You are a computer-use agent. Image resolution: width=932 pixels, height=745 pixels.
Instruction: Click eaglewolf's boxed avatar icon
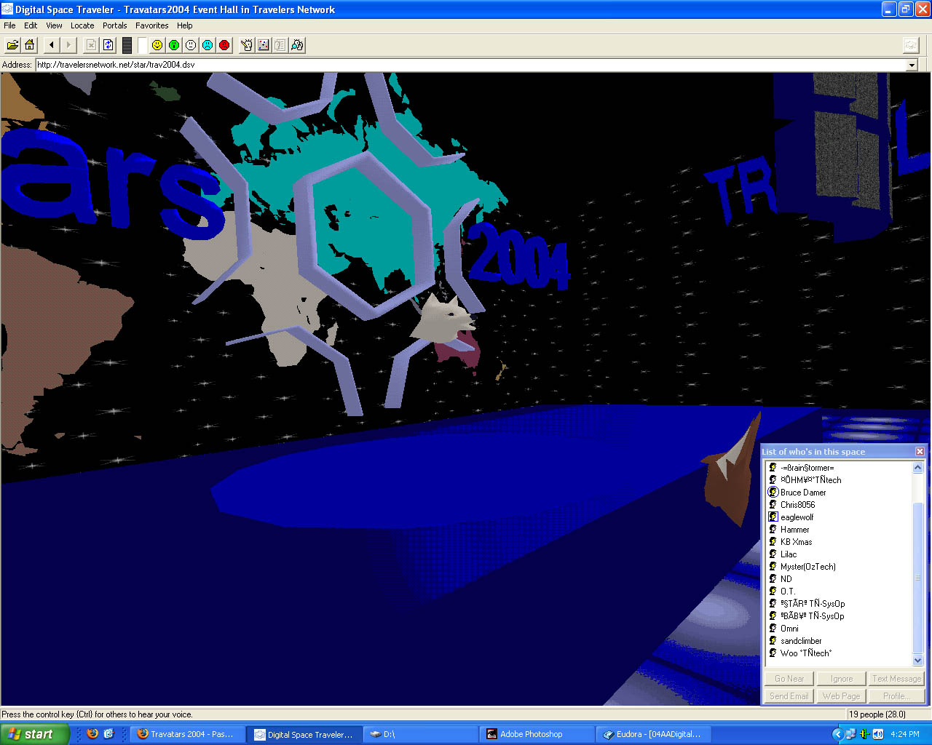point(773,517)
